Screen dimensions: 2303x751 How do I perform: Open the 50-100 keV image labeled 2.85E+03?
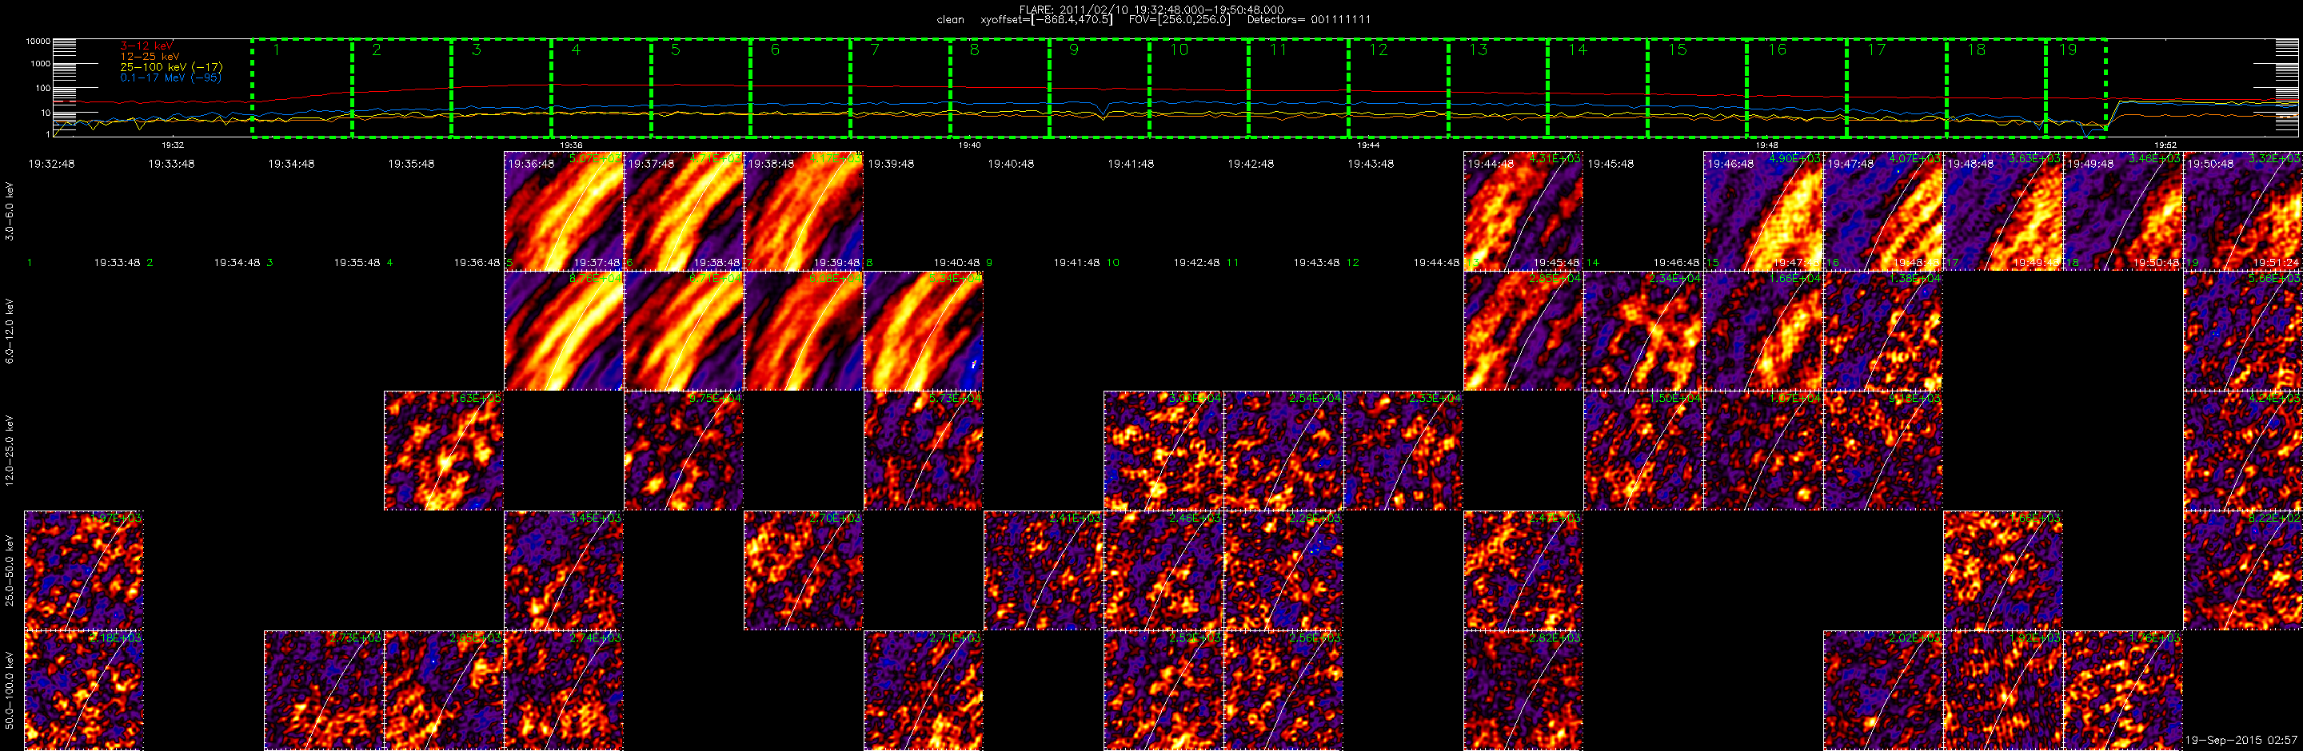click(444, 690)
